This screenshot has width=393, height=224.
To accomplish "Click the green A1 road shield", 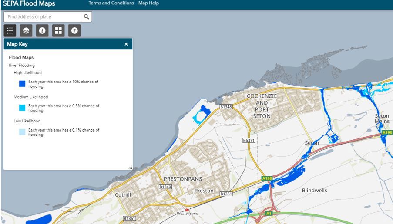I will click(x=269, y=213).
